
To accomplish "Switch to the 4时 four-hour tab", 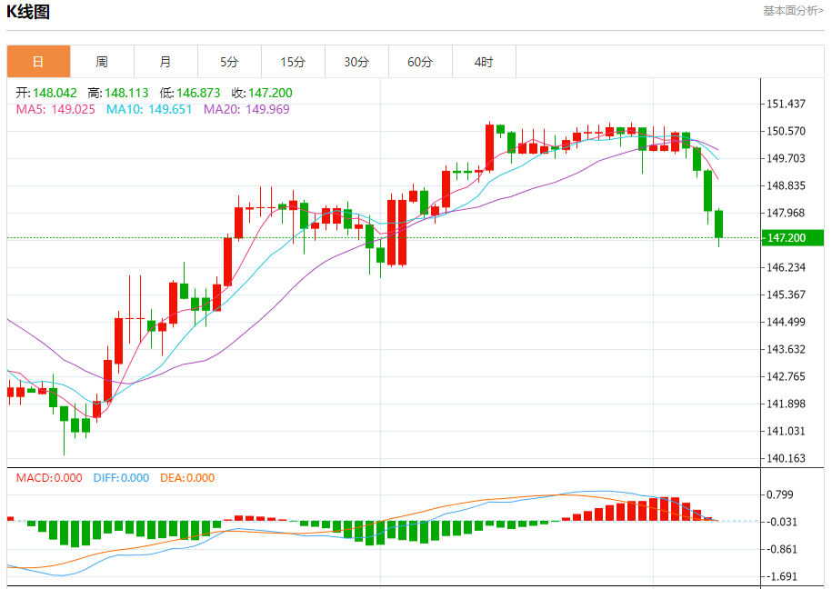I will click(x=484, y=62).
